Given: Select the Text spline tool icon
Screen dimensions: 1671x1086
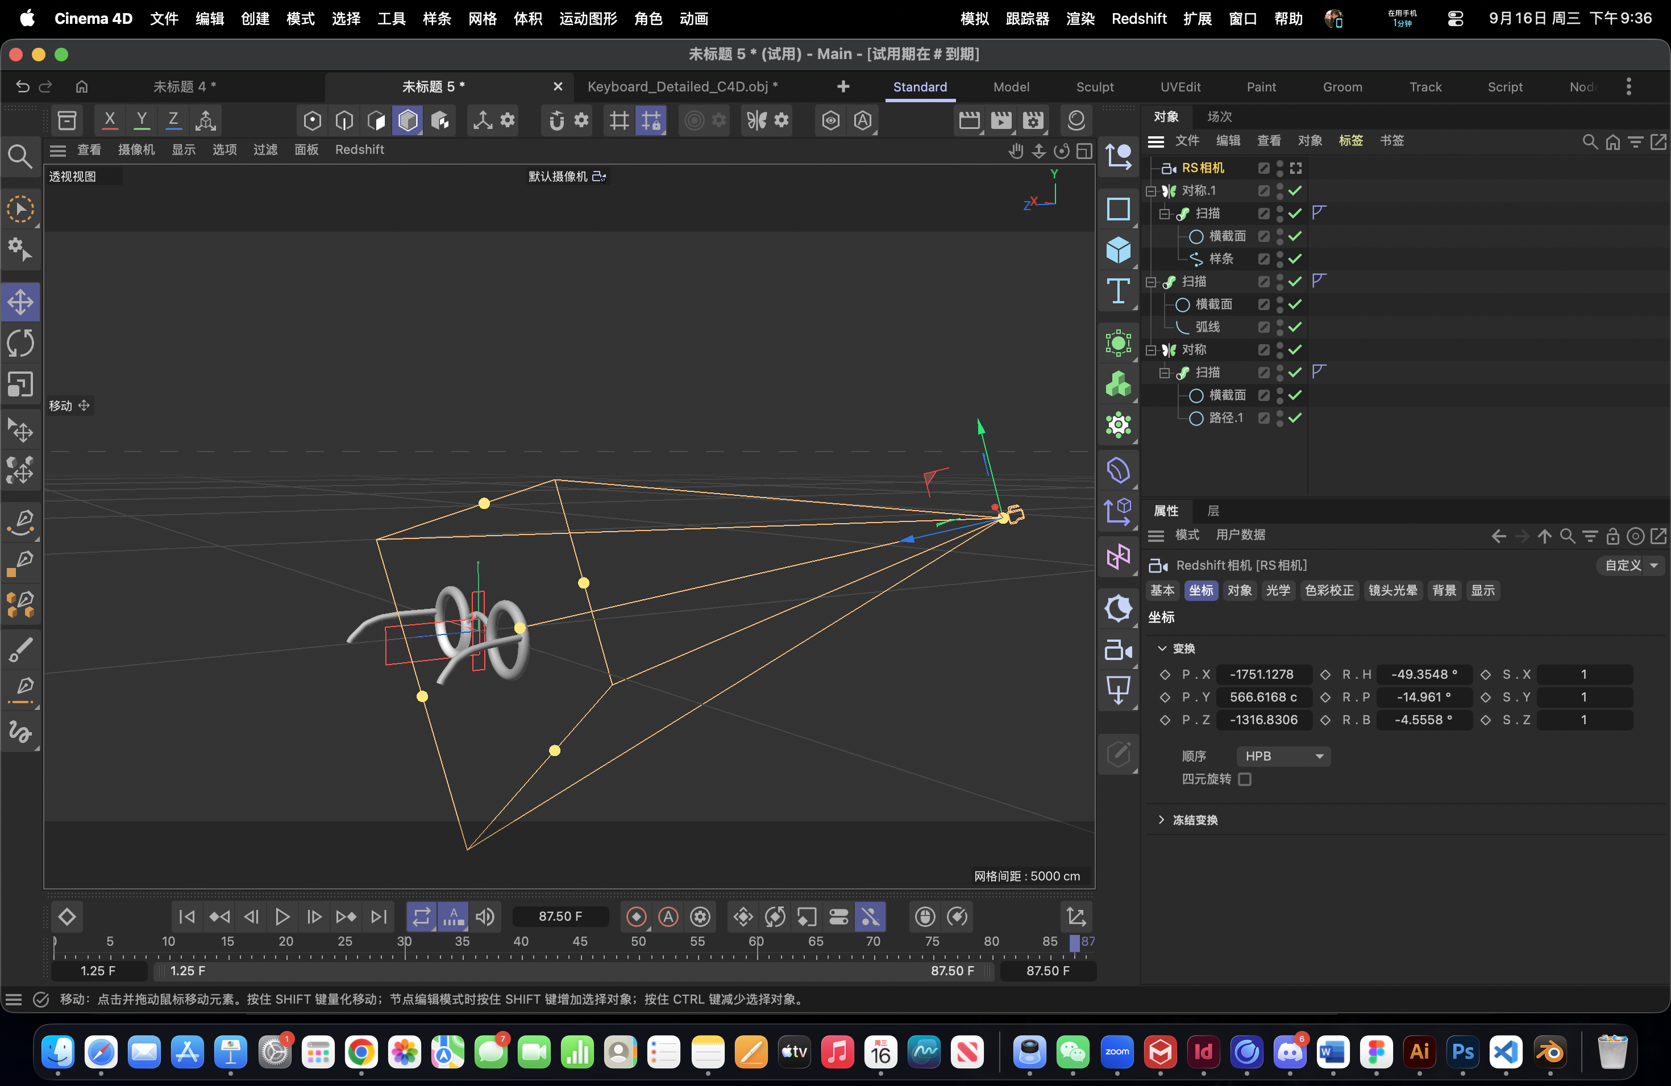Looking at the screenshot, I should pos(1118,290).
